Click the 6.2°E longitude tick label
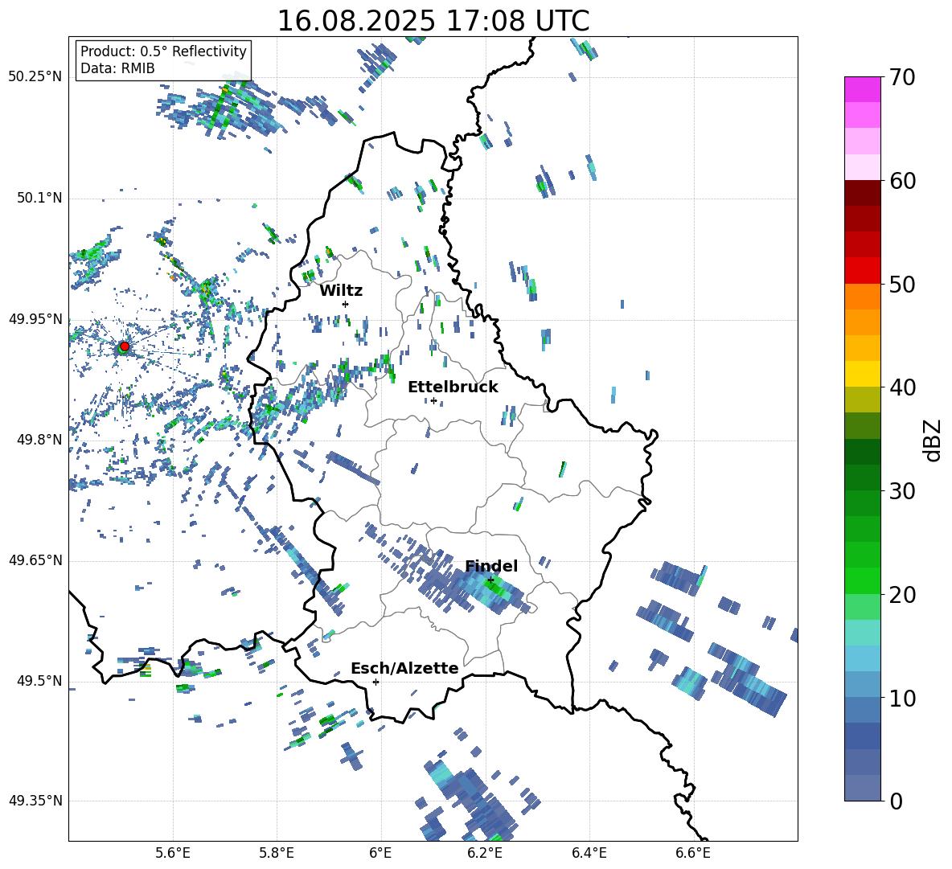952x869 pixels. pos(485,853)
